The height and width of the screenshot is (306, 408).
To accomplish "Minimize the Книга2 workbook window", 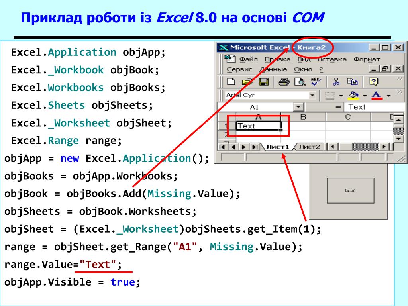I will click(374, 69).
